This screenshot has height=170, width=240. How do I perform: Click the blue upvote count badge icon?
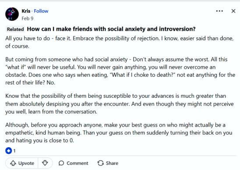pyautogui.click(x=9, y=151)
